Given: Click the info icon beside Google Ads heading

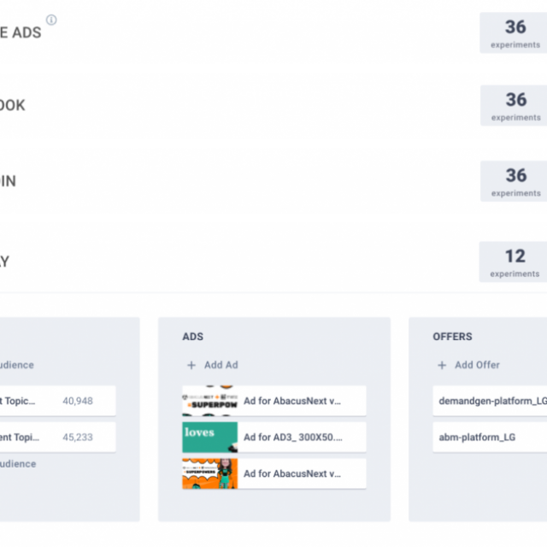Looking at the screenshot, I should 51,20.
